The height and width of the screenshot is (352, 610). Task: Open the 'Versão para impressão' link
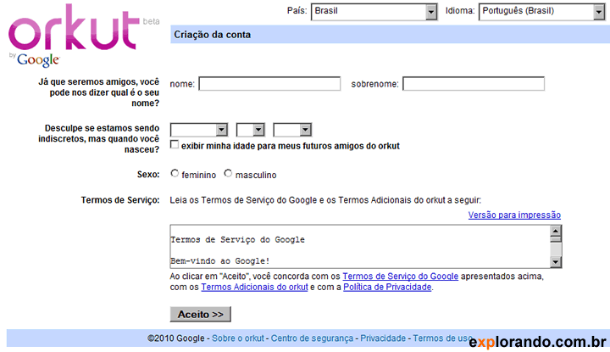(x=514, y=215)
